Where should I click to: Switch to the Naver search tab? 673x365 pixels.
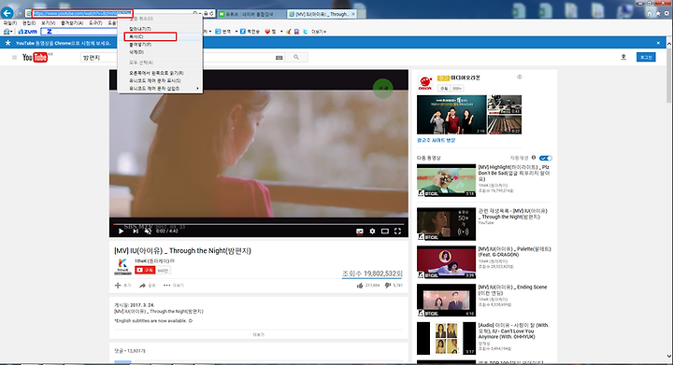[x=251, y=14]
